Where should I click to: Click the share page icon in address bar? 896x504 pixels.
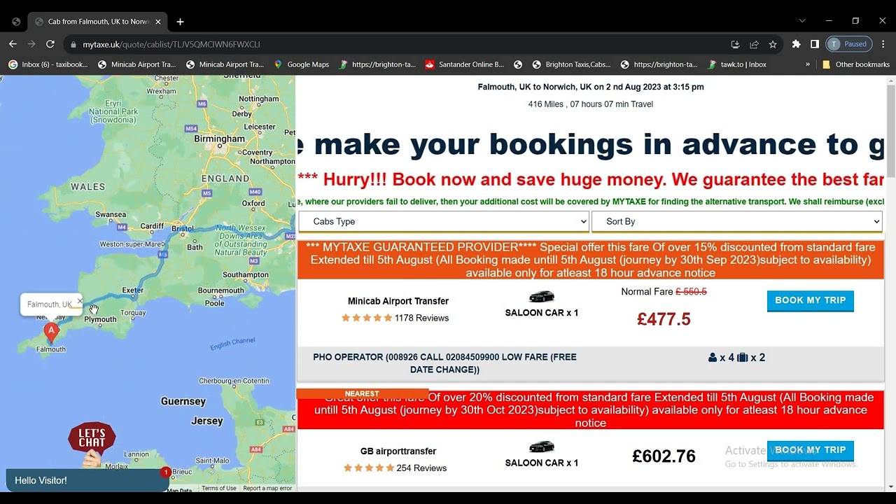754,44
